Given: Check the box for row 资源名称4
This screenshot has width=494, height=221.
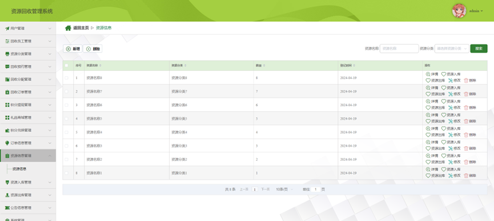Looking at the screenshot, I should pos(66,132).
